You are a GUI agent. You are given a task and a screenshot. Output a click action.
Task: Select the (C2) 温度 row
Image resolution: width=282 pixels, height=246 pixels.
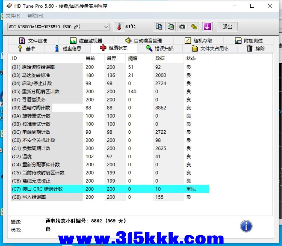point(110,157)
